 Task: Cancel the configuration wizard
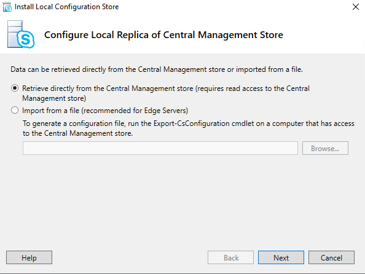(331, 257)
